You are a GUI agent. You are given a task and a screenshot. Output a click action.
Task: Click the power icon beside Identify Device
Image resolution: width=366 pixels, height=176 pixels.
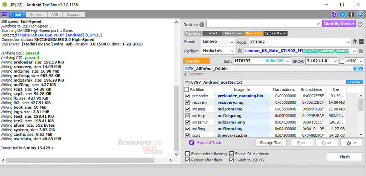point(360,24)
